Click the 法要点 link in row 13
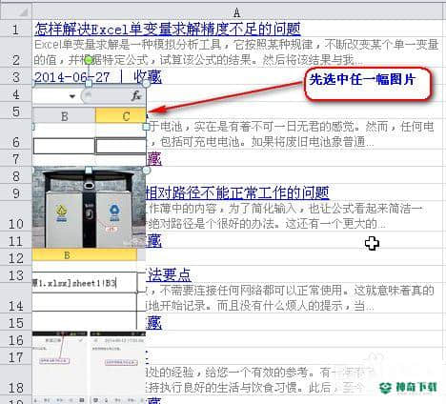The image size is (446, 404). [x=169, y=275]
